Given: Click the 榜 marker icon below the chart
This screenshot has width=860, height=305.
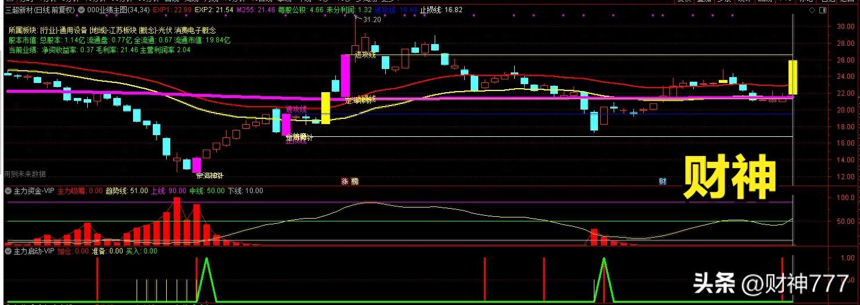Looking at the screenshot, I should point(354,181).
